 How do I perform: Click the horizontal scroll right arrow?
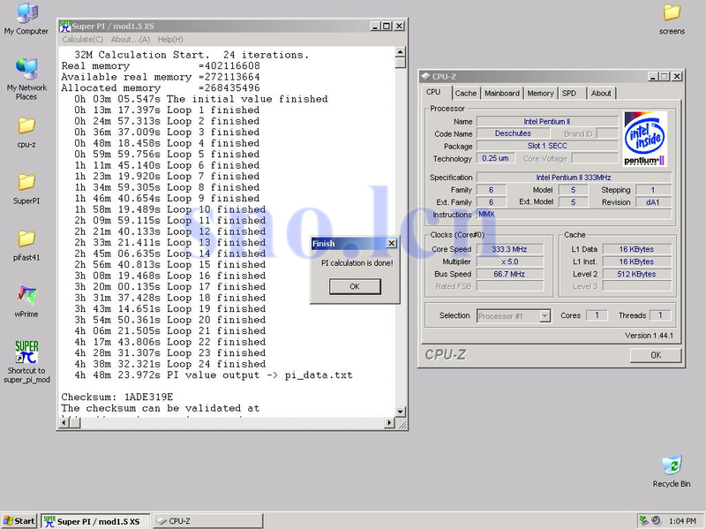click(389, 423)
